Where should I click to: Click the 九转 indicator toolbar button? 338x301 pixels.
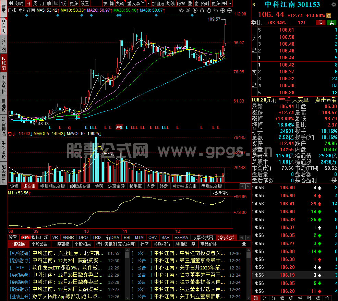pyautogui.click(x=120, y=3)
